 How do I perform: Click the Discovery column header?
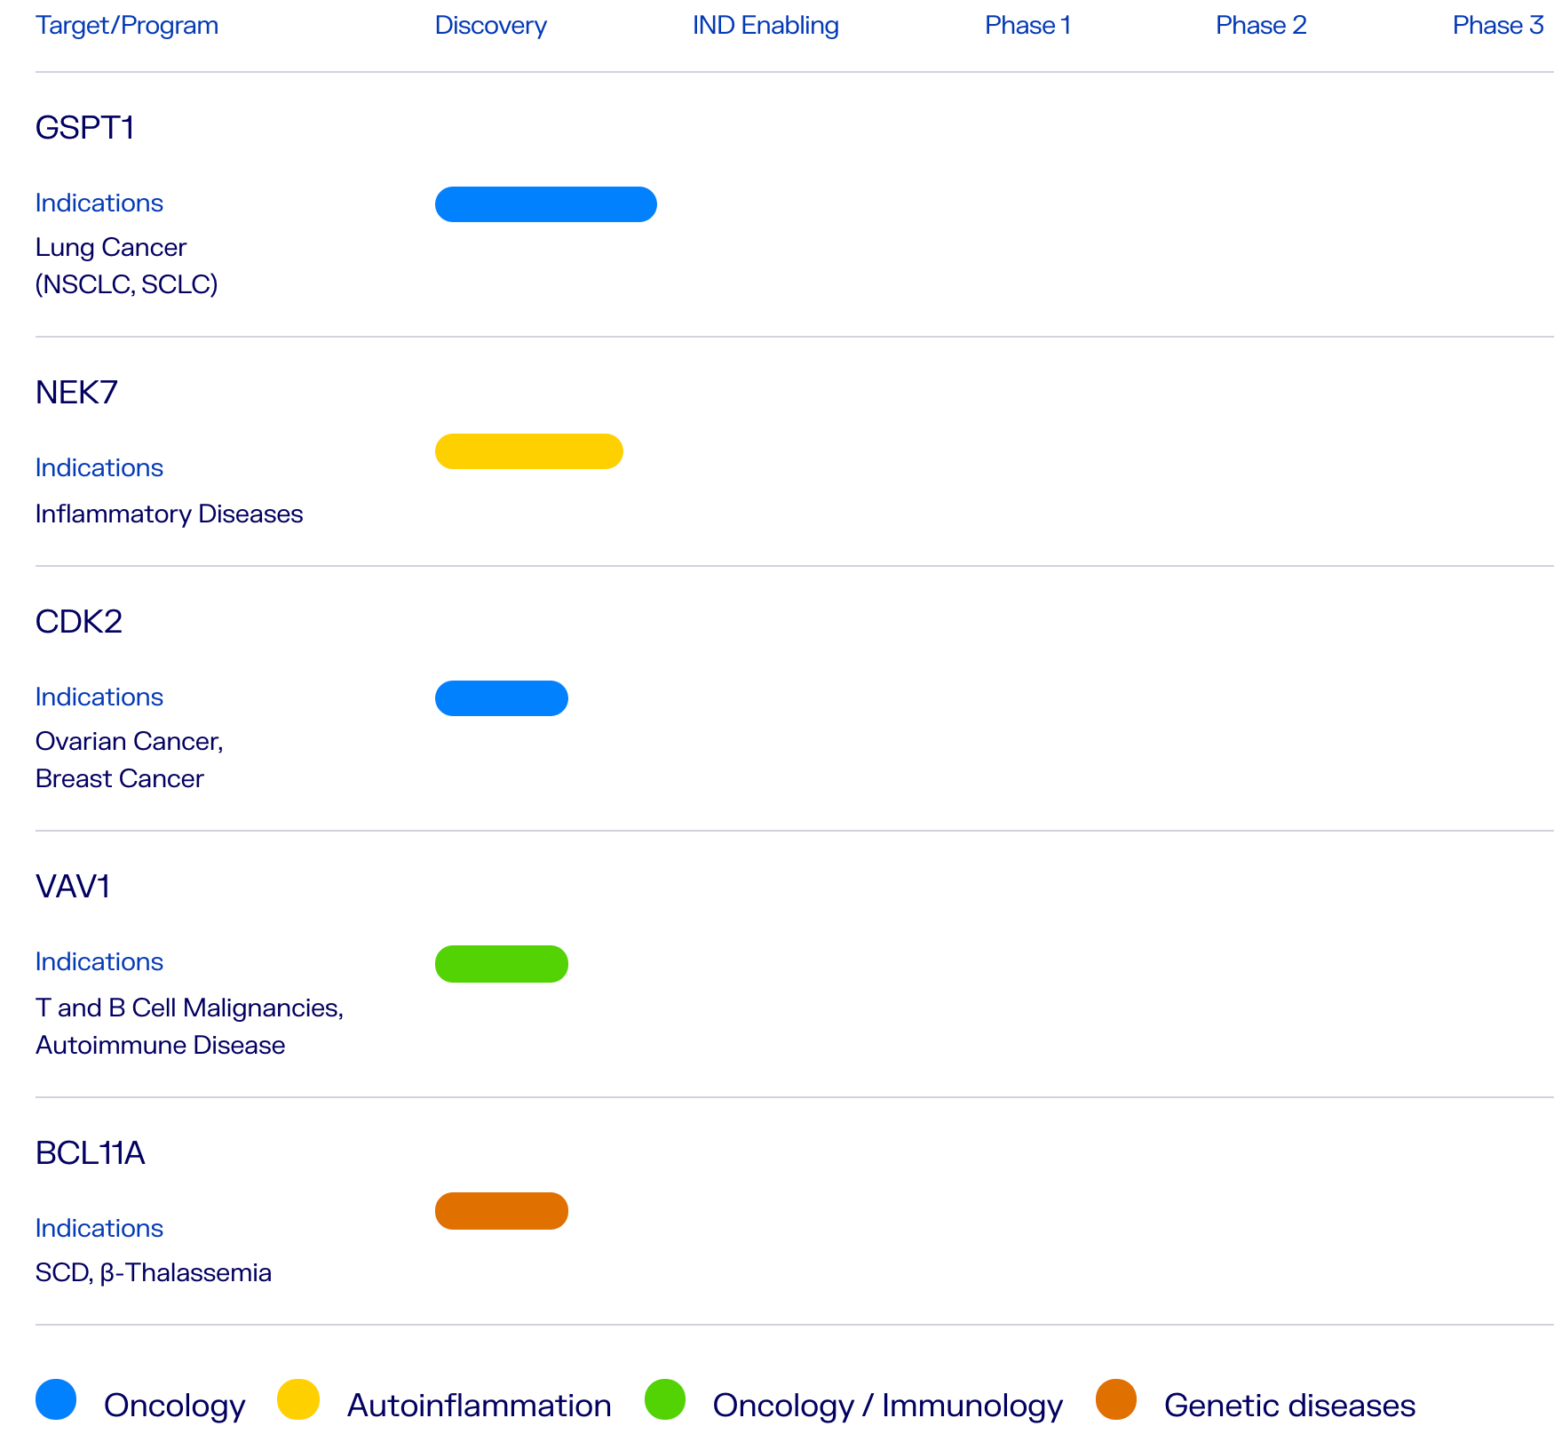tap(491, 26)
